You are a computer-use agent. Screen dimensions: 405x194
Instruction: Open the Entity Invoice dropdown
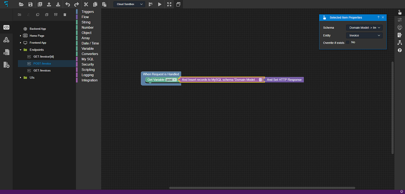pyautogui.click(x=364, y=36)
